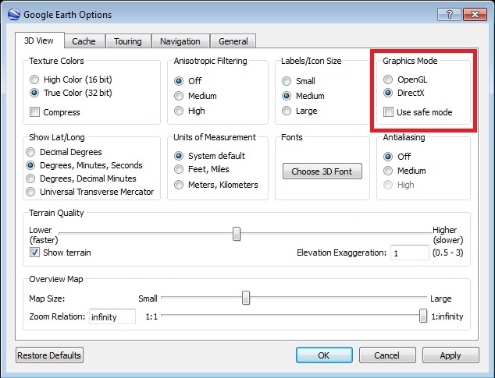Click the Help question mark button
Image resolution: width=495 pixels, height=378 pixels.
449,14
